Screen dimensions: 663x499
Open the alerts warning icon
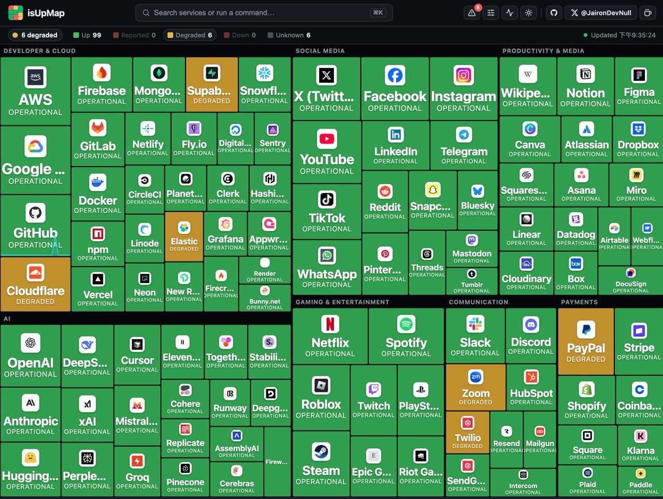(x=472, y=13)
